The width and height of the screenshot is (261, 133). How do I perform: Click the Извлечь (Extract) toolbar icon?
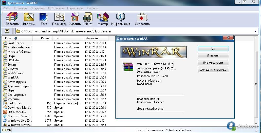pyautogui.click(x=29, y=17)
